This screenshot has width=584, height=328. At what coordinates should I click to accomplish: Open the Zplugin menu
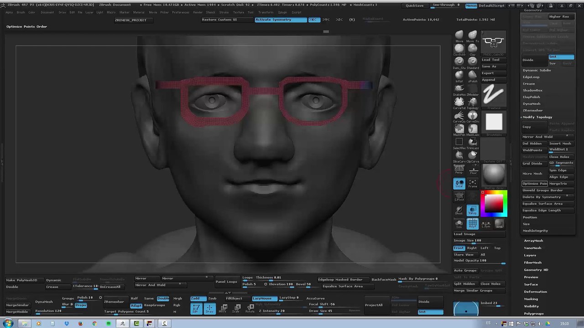tap(282, 12)
